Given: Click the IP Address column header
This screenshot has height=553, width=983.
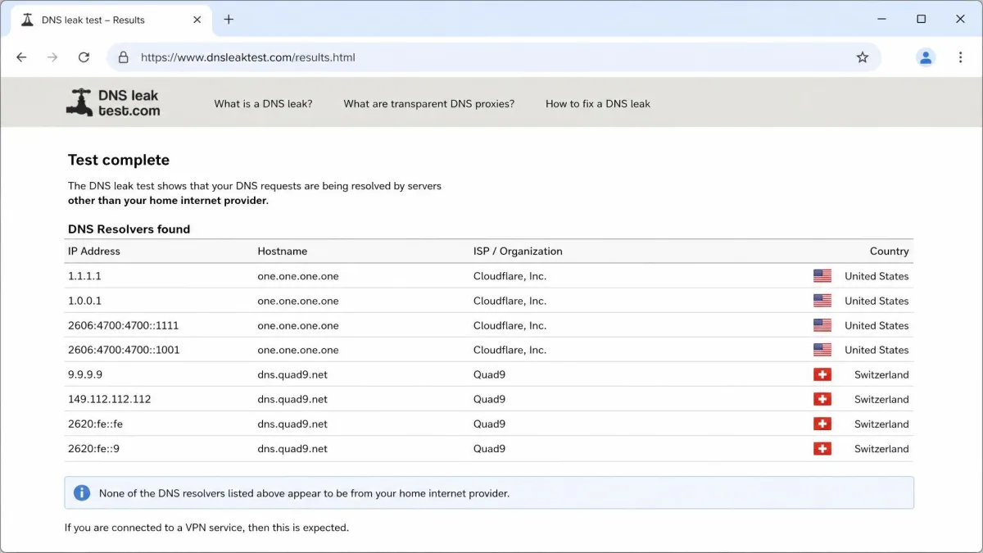Looking at the screenshot, I should pos(94,252).
